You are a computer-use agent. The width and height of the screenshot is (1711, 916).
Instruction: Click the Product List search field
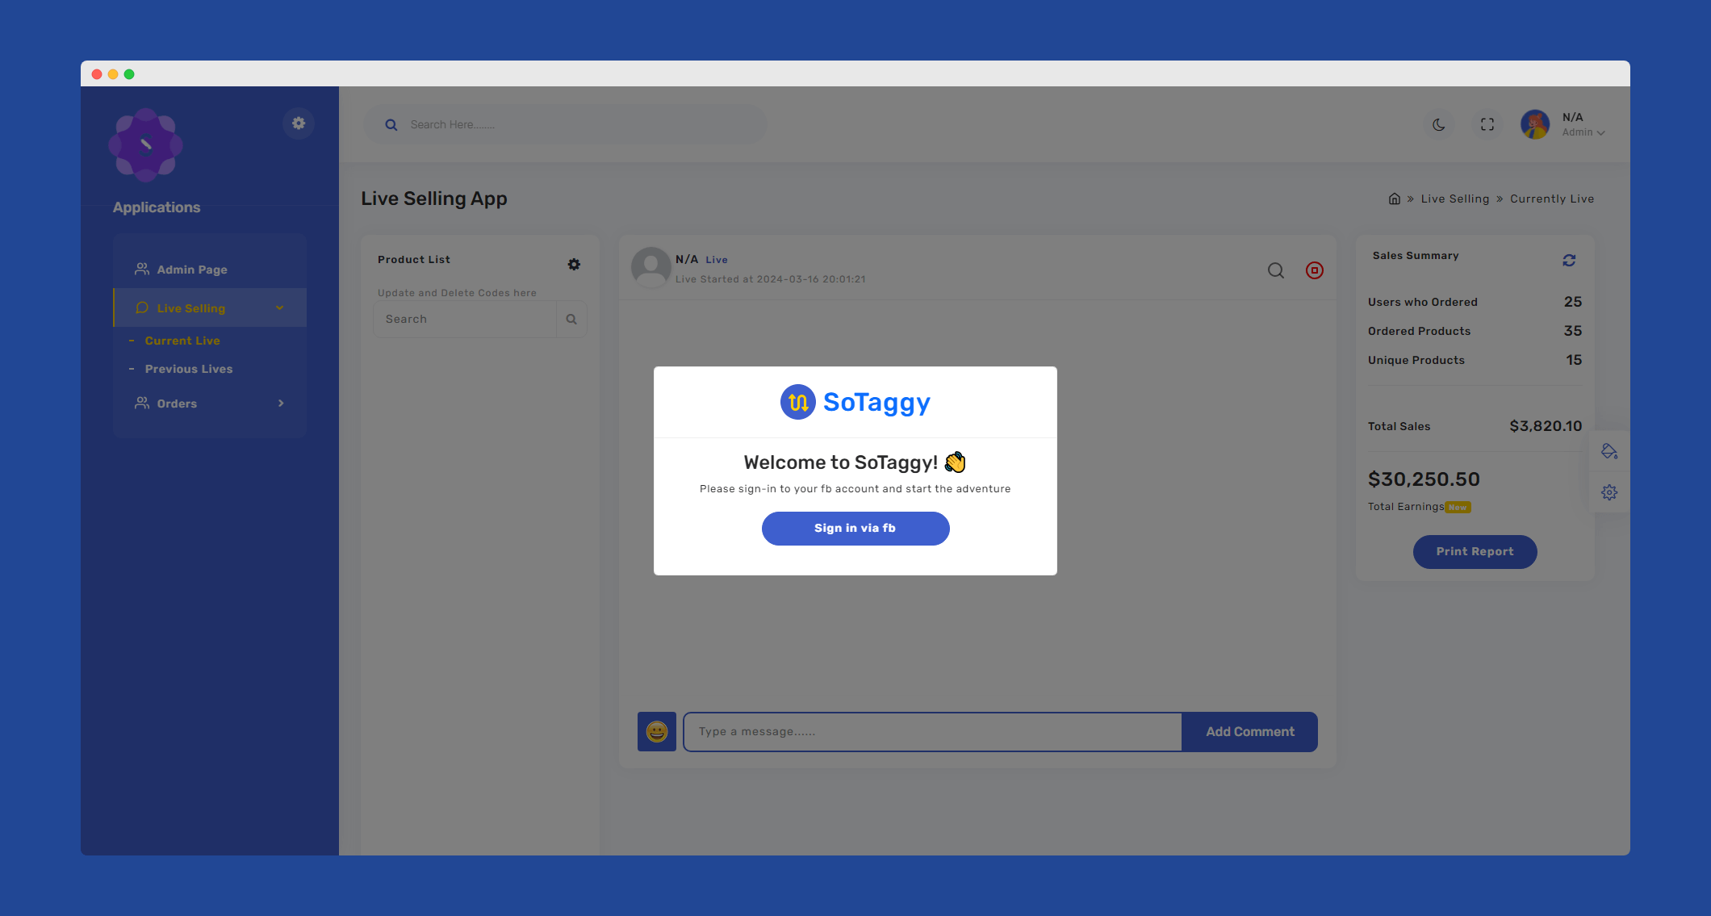tap(465, 320)
